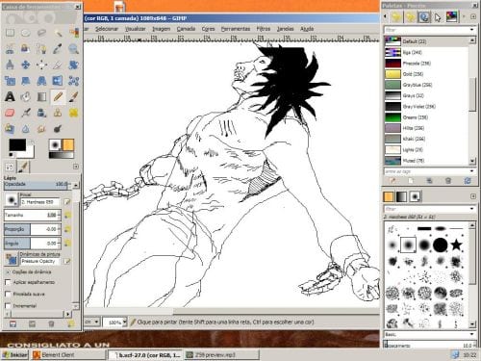Open the brush preset Basic dropdown
The height and width of the screenshot is (361, 481).
430,334
